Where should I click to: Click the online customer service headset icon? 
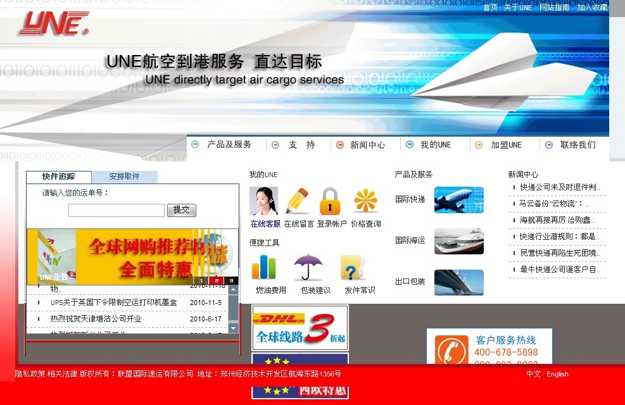pyautogui.click(x=263, y=201)
